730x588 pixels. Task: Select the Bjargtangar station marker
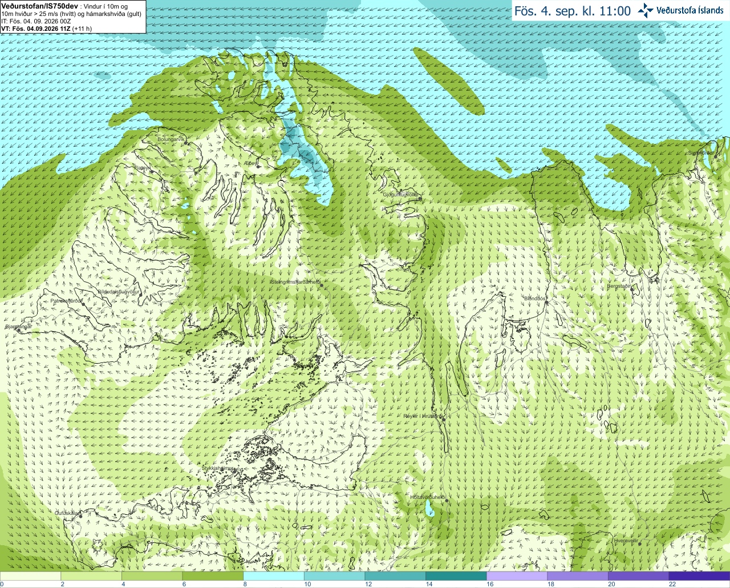[19, 331]
